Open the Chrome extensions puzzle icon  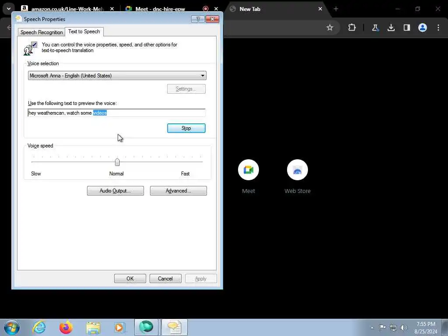click(352, 28)
